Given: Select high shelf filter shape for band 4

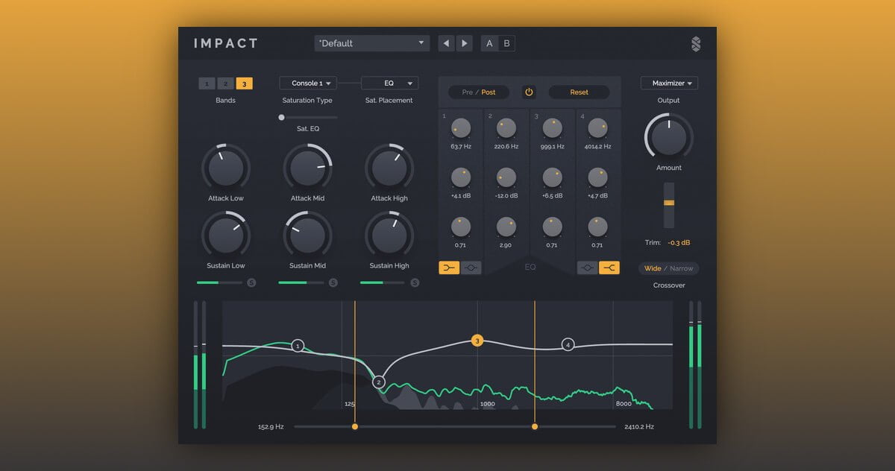Looking at the screenshot, I should point(609,268).
